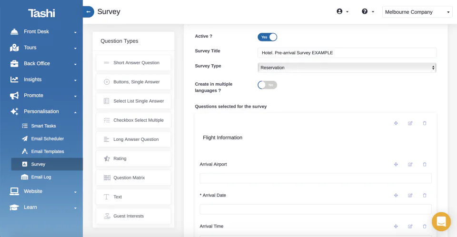Image resolution: width=457 pixels, height=237 pixels.
Task: Delete the Arrival Date question
Action: tap(425, 195)
